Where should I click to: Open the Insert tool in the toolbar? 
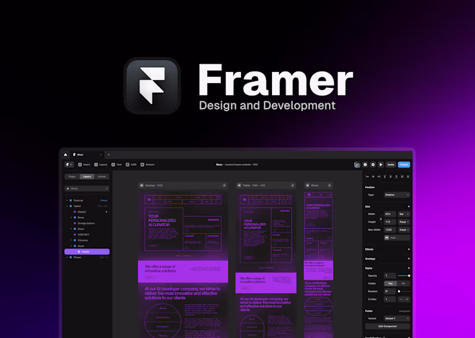[84, 165]
